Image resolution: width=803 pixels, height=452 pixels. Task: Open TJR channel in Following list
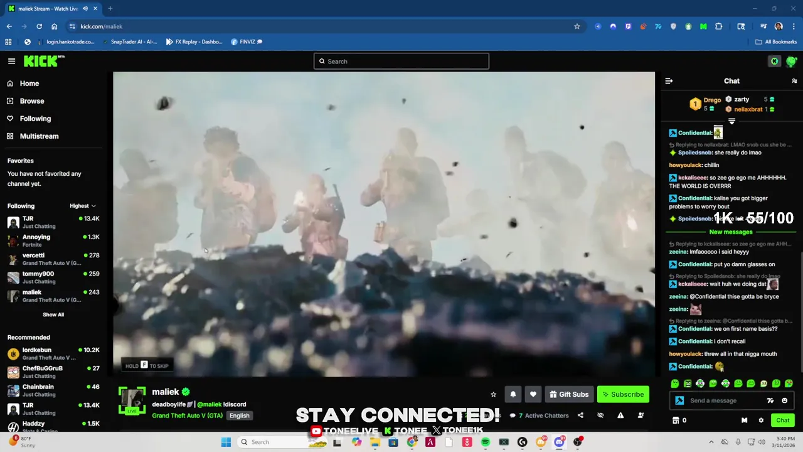click(53, 222)
